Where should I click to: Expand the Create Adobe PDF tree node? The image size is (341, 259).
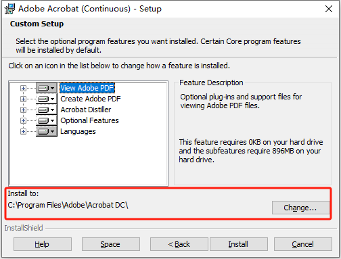(23, 99)
